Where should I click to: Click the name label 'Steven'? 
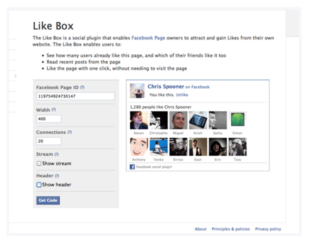(x=139, y=133)
